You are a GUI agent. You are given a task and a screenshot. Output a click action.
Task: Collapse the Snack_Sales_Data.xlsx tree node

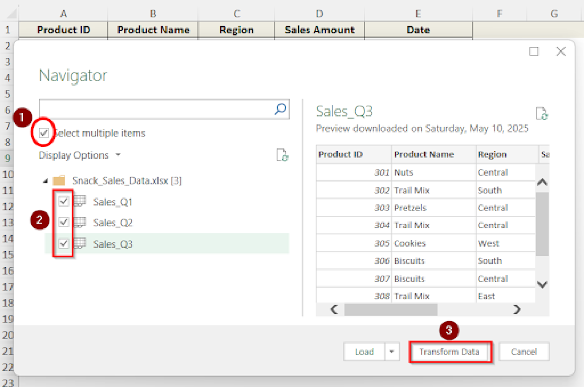coord(44,180)
